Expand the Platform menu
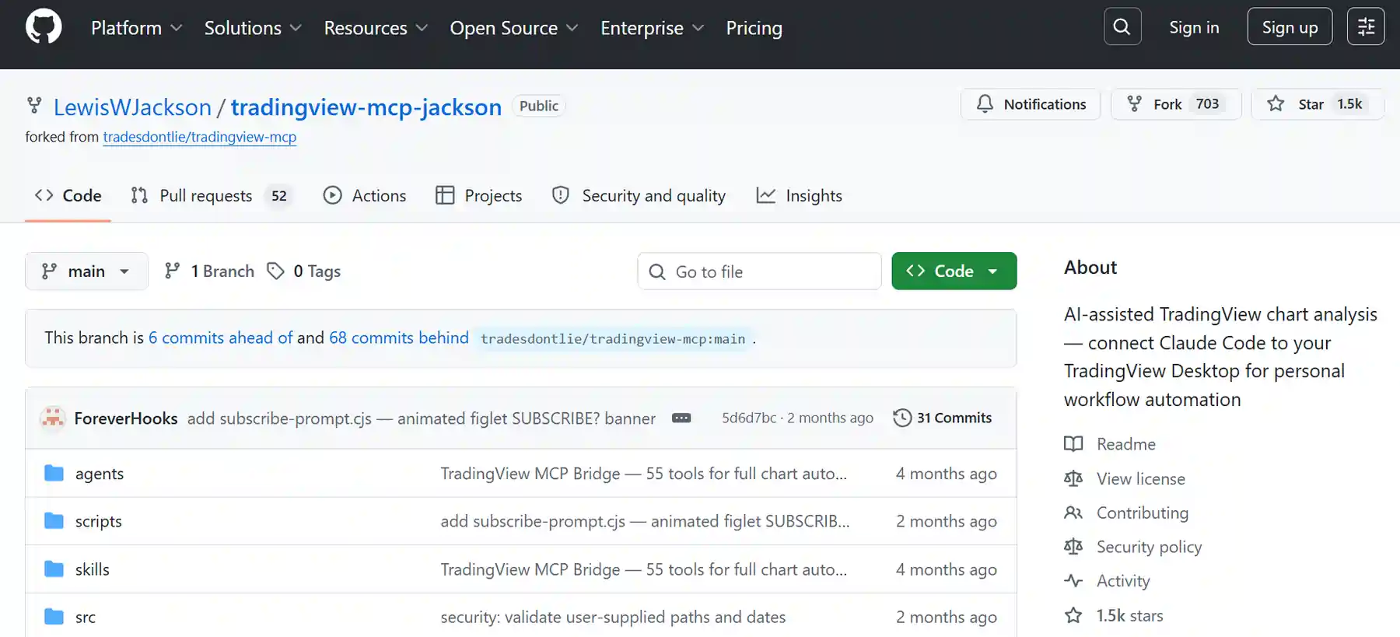This screenshot has height=637, width=1400. tap(136, 28)
